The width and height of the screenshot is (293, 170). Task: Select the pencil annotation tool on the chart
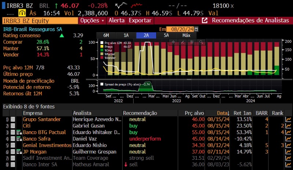pyautogui.click(x=183, y=42)
